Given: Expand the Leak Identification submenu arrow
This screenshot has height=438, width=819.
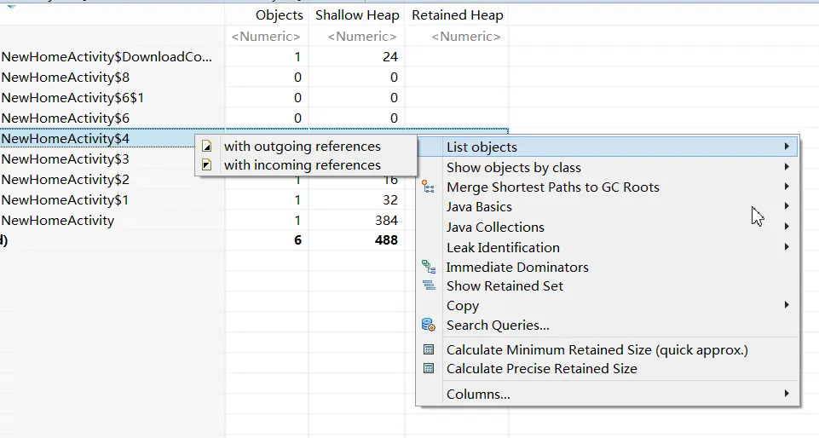Looking at the screenshot, I should [x=787, y=247].
